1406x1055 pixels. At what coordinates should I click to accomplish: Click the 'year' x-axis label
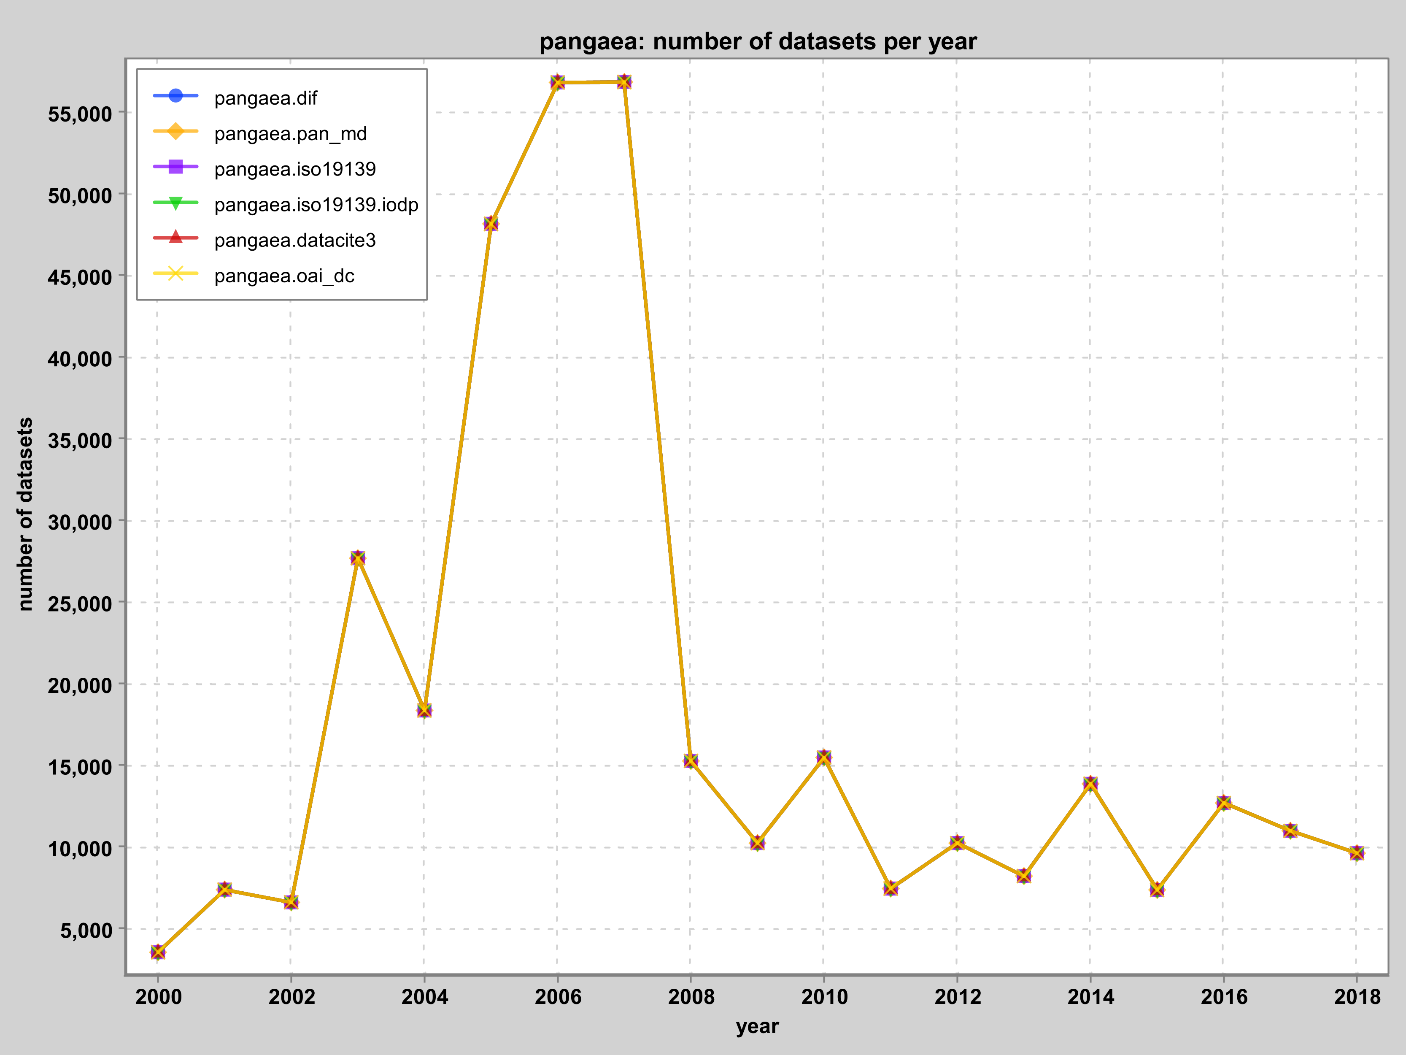point(757,1026)
